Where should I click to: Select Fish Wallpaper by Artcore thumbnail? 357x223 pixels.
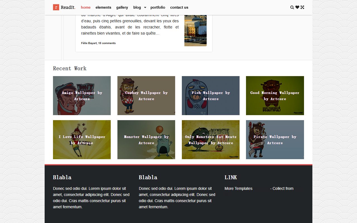click(211, 96)
